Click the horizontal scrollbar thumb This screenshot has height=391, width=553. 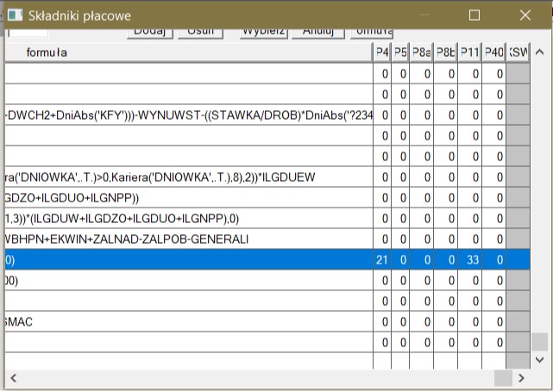point(503,378)
